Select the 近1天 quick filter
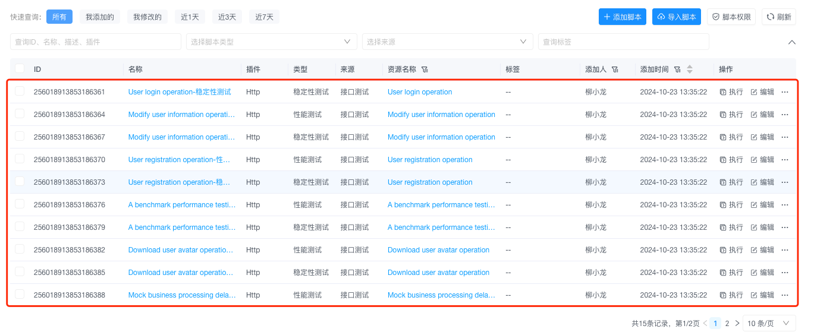The height and width of the screenshot is (332, 814). [x=190, y=17]
